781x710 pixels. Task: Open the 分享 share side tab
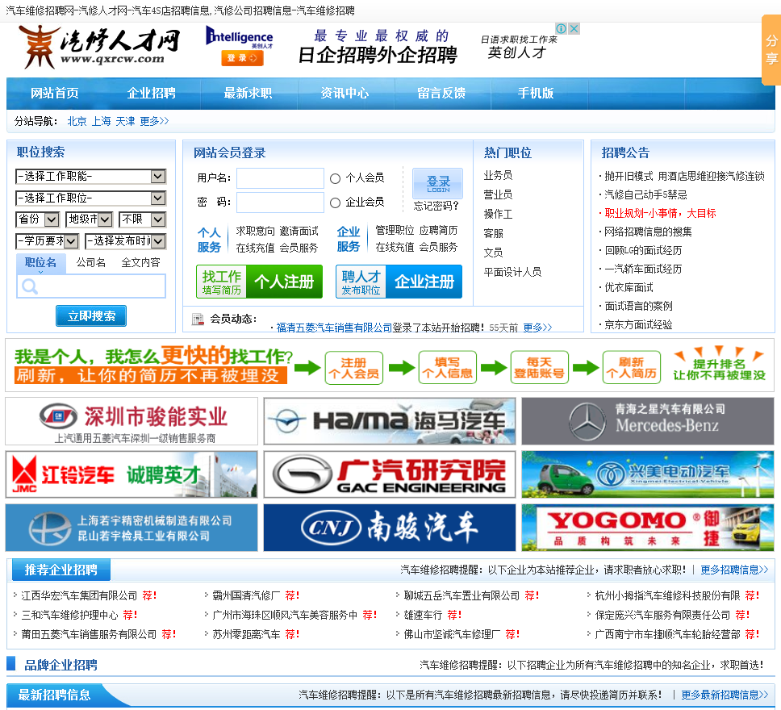coord(771,50)
